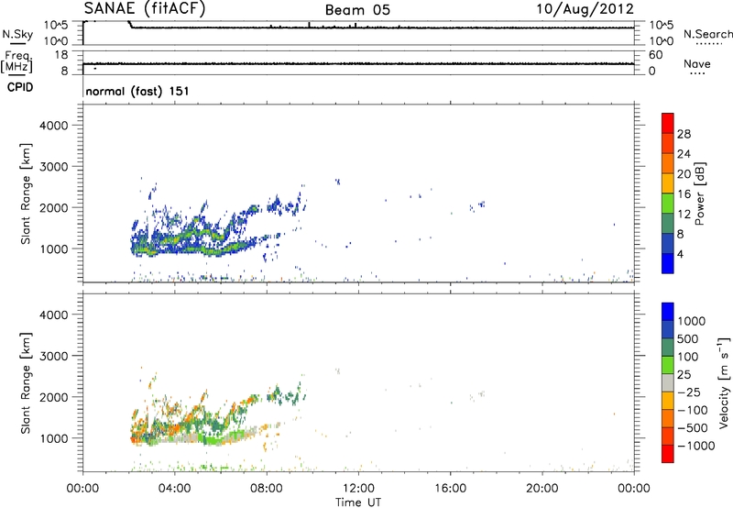Image resolution: width=733 pixels, height=508 pixels.
Task: Click the Slant Range label of power panel
Action: coord(26,193)
